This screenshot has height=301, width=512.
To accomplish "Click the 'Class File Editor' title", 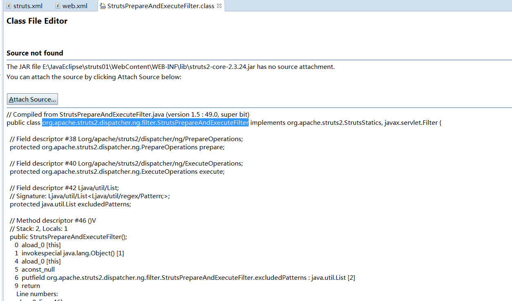I will [37, 21].
